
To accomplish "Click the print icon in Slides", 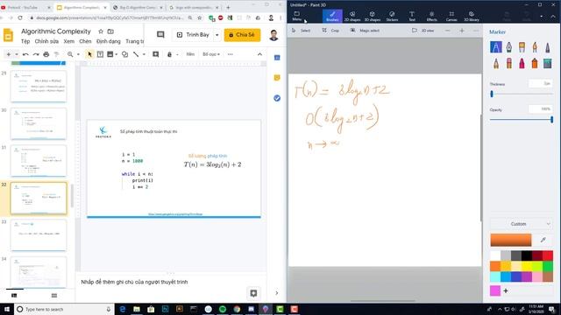I will pos(46,54).
